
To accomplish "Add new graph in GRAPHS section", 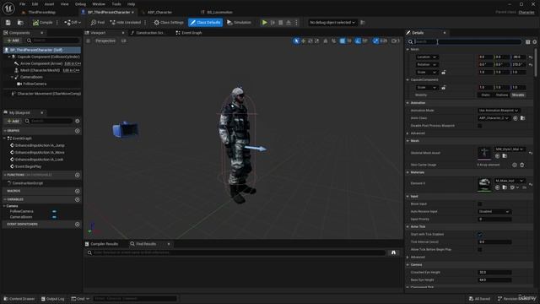I will point(77,131).
